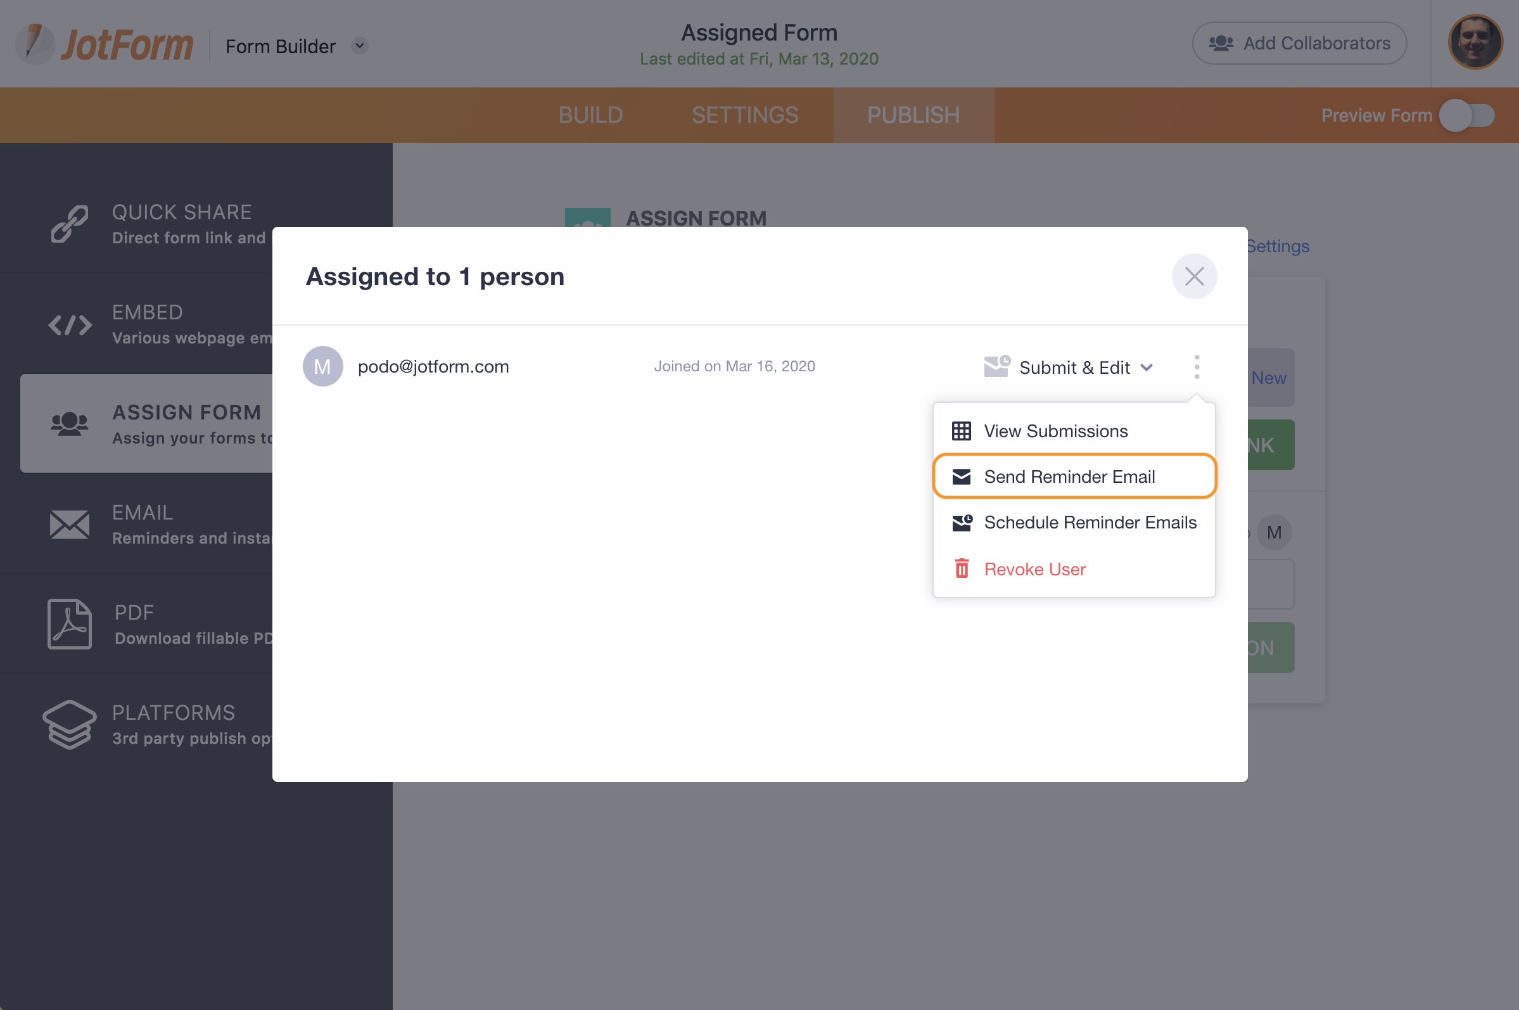This screenshot has height=1010, width=1519.
Task: Expand the Form Builder chevron
Action: pos(360,46)
